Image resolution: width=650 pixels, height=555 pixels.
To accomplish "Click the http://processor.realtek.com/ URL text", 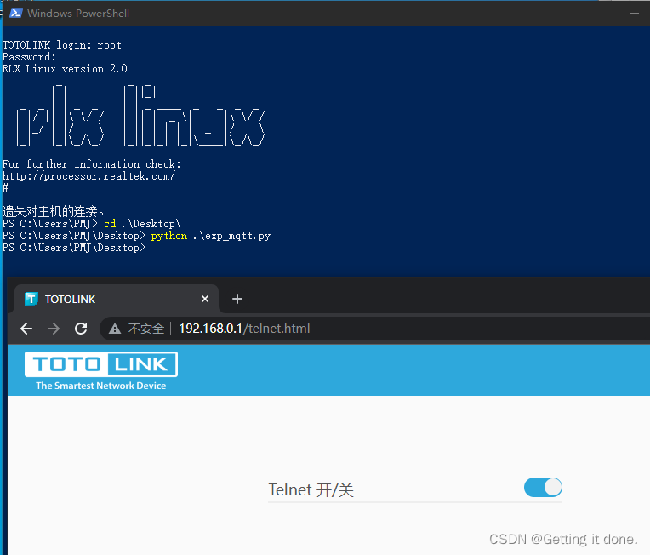I will coord(88,176).
